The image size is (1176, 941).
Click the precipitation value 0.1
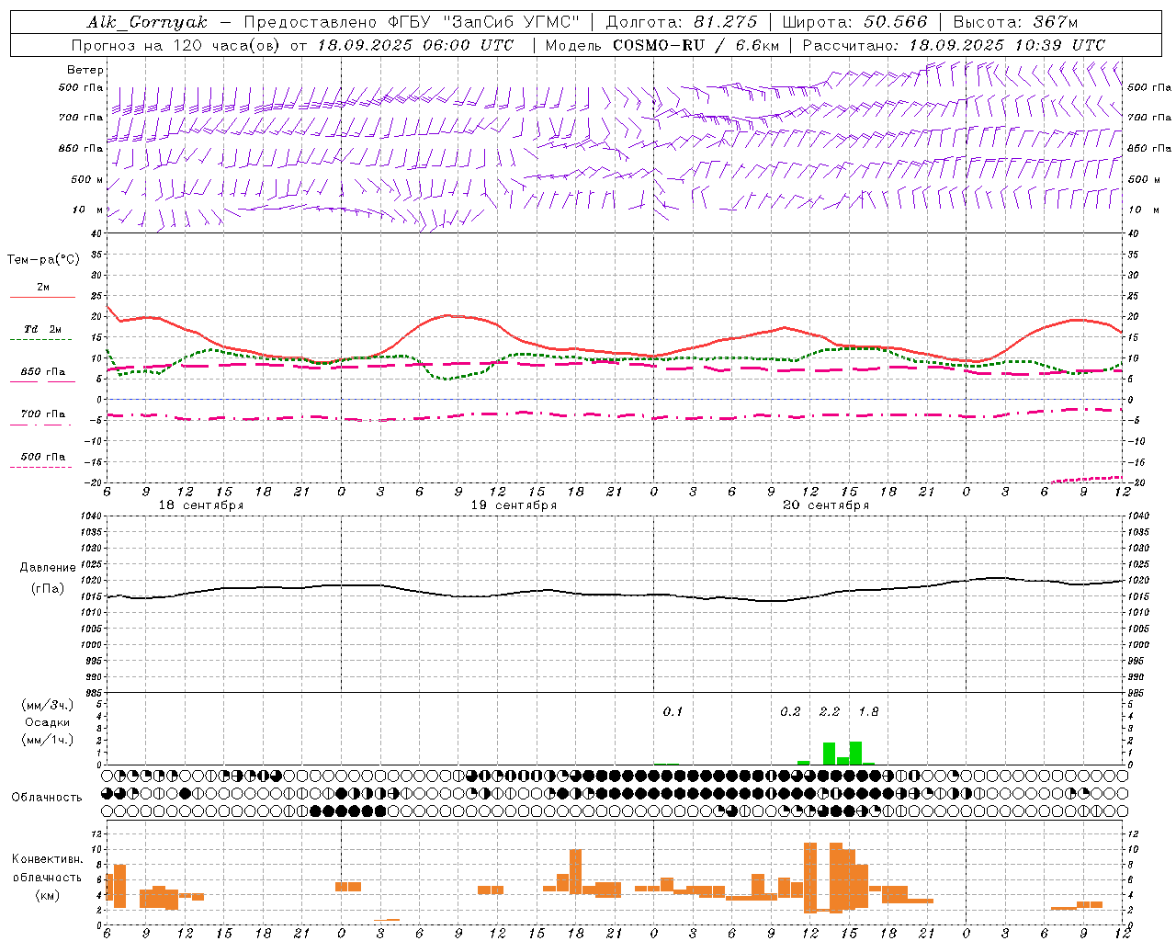tap(673, 712)
